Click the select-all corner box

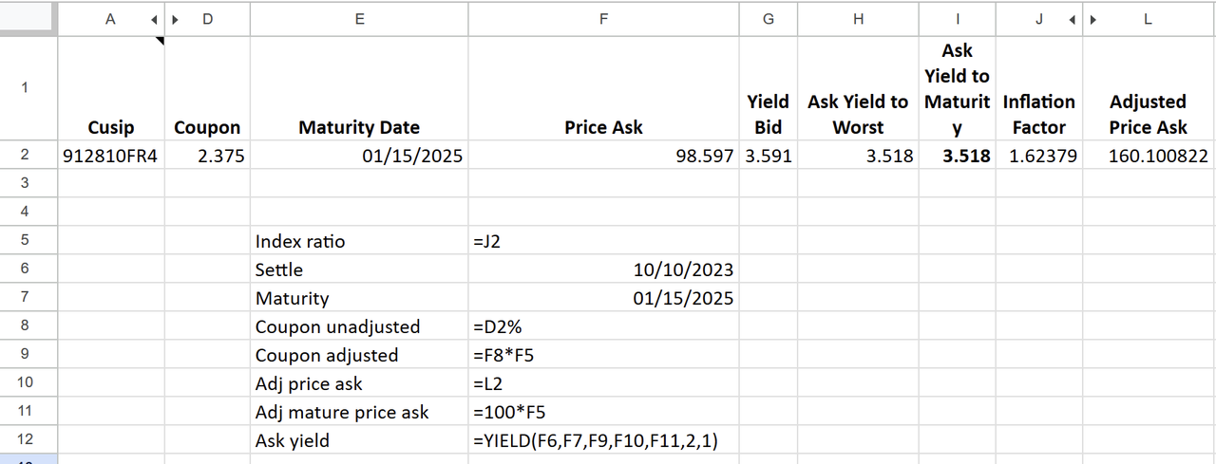[x=28, y=18]
